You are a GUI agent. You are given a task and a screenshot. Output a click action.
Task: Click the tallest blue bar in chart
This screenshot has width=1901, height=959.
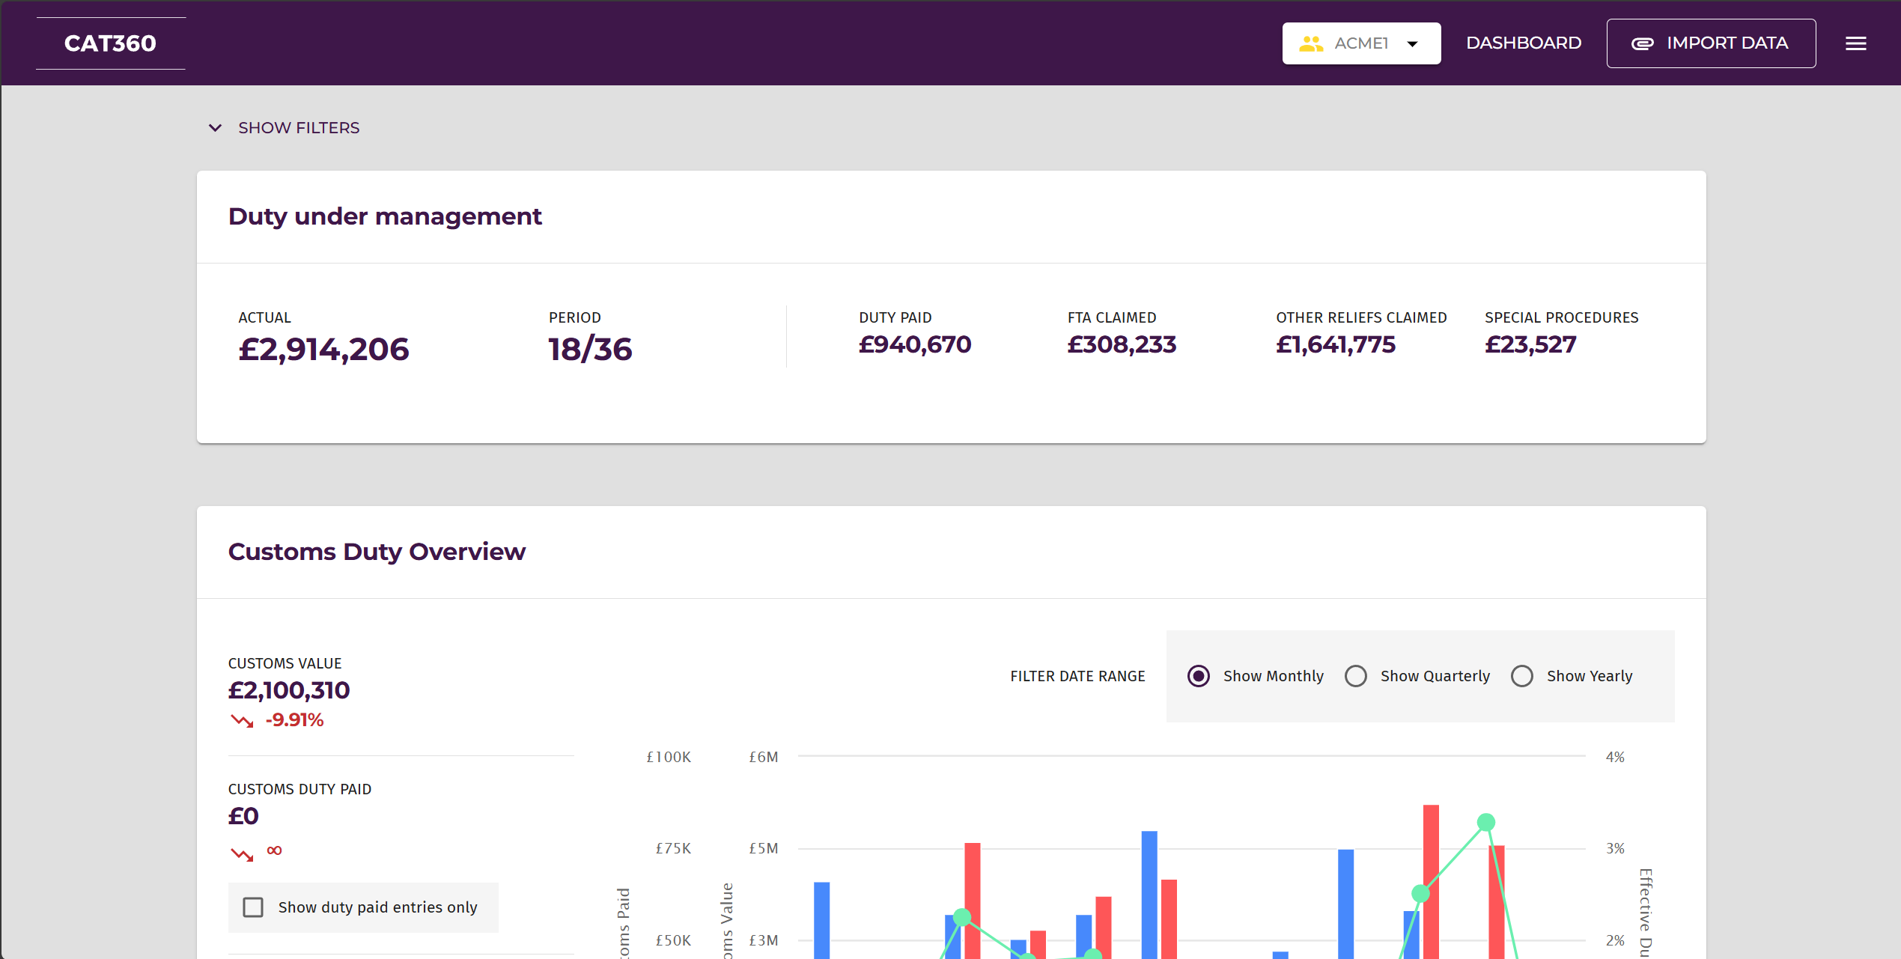[x=1149, y=891]
